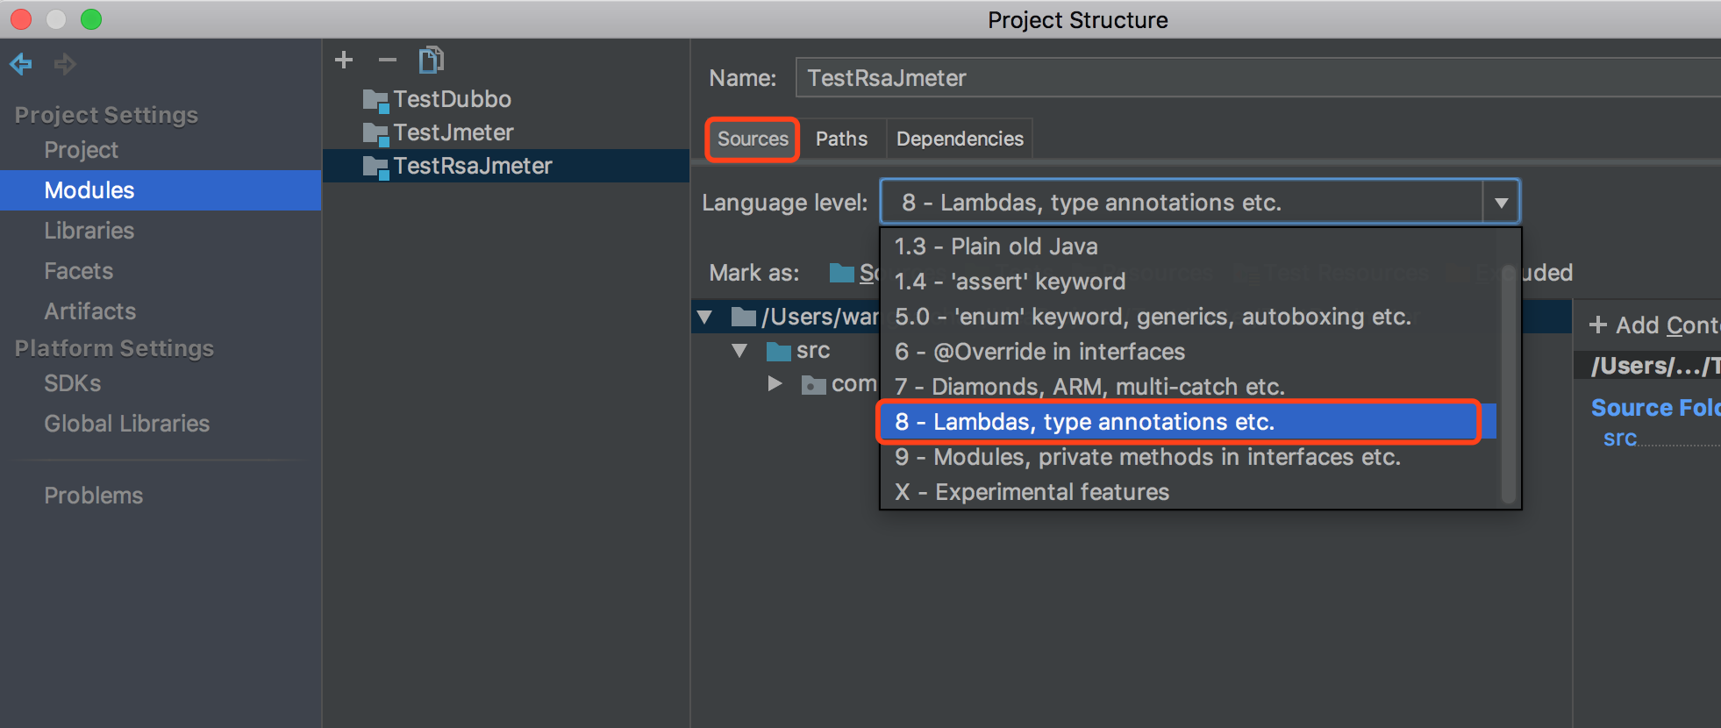Click the copy module icon
Image resolution: width=1721 pixels, height=728 pixels.
click(431, 60)
